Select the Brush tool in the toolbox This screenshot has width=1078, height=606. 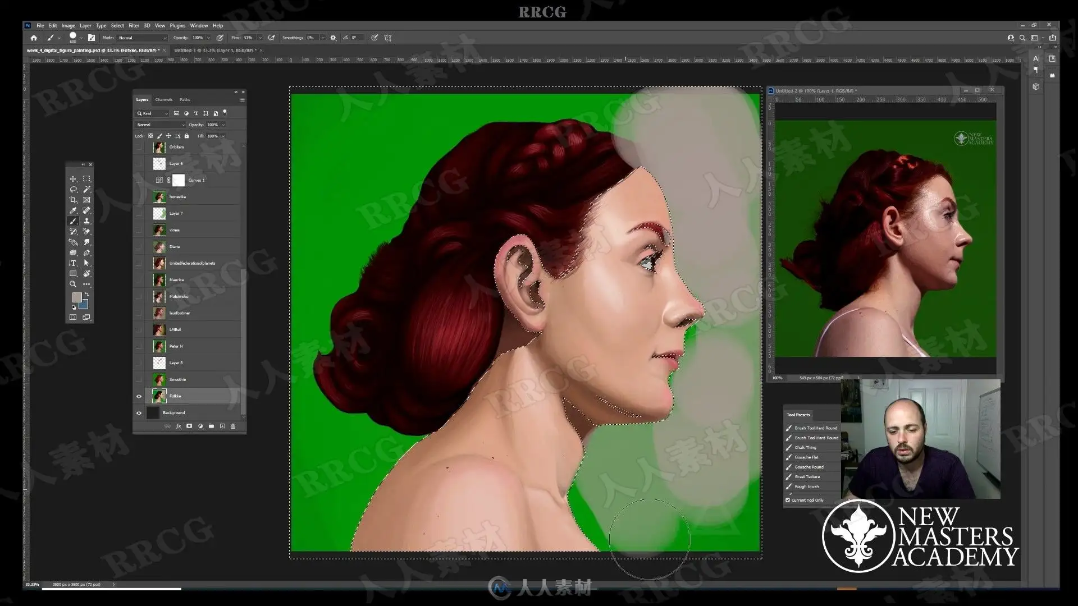tap(73, 221)
